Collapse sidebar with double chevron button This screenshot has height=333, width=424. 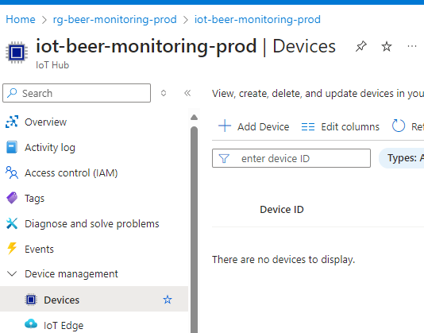[187, 93]
